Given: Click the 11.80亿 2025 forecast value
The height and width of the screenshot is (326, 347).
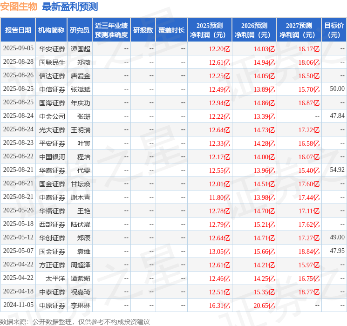Looking at the screenshot, I should [219, 197].
